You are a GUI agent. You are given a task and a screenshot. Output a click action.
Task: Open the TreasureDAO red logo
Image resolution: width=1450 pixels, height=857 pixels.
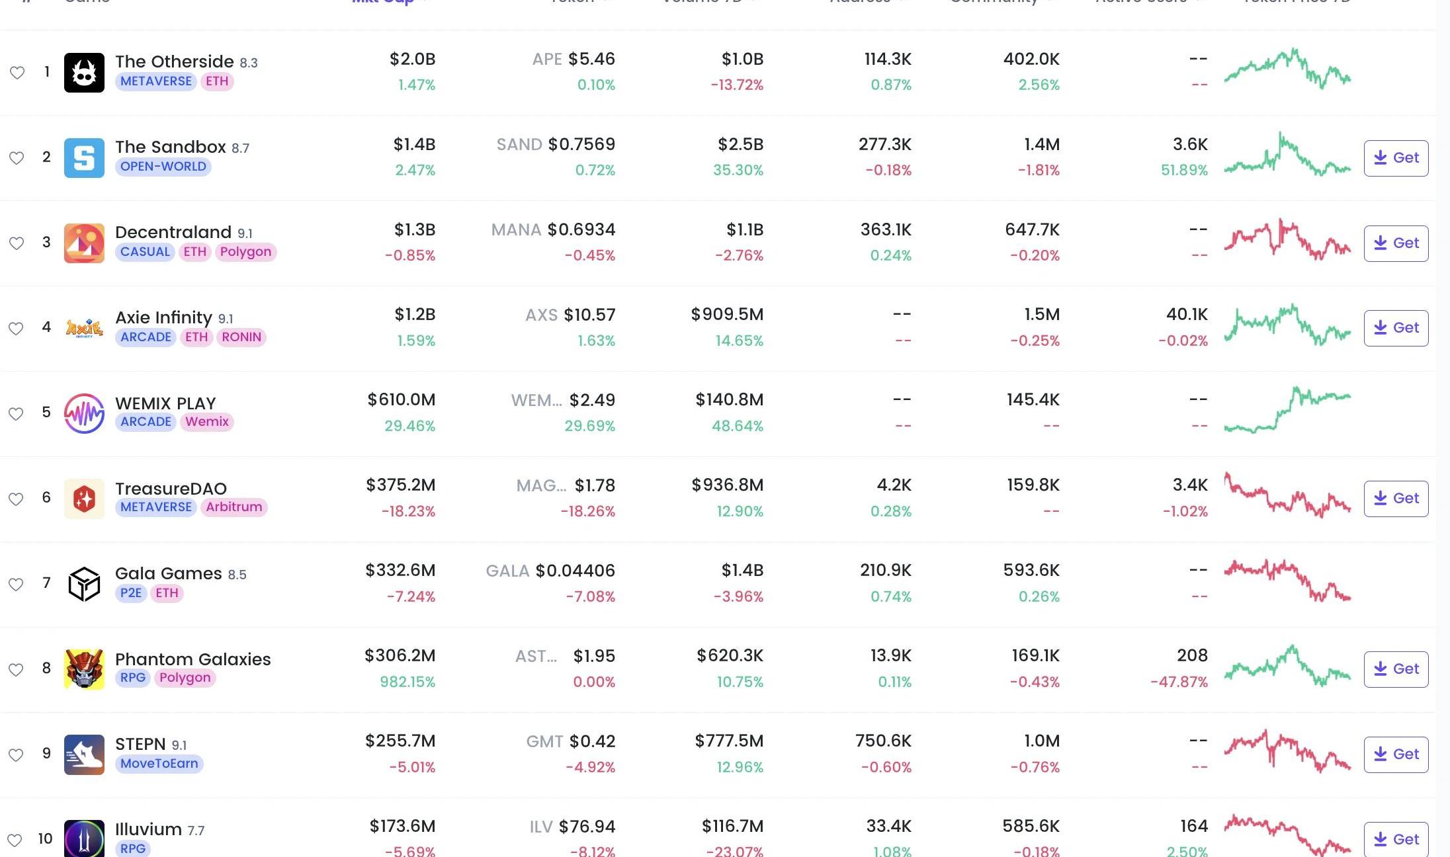click(x=84, y=499)
